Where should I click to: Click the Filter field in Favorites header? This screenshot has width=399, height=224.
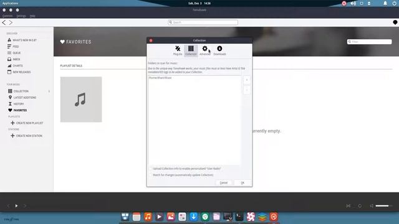click(369, 42)
